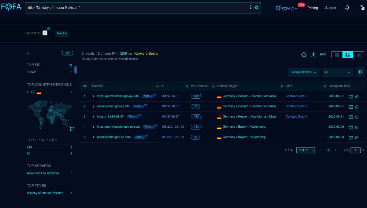
Task: Switch to grid card view
Action: point(337,55)
